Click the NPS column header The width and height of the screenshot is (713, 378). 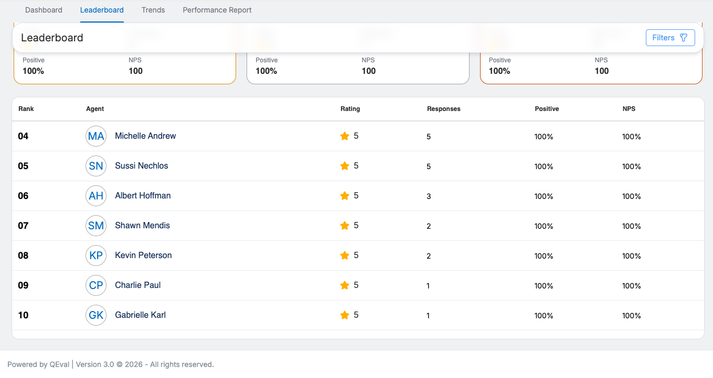(629, 109)
